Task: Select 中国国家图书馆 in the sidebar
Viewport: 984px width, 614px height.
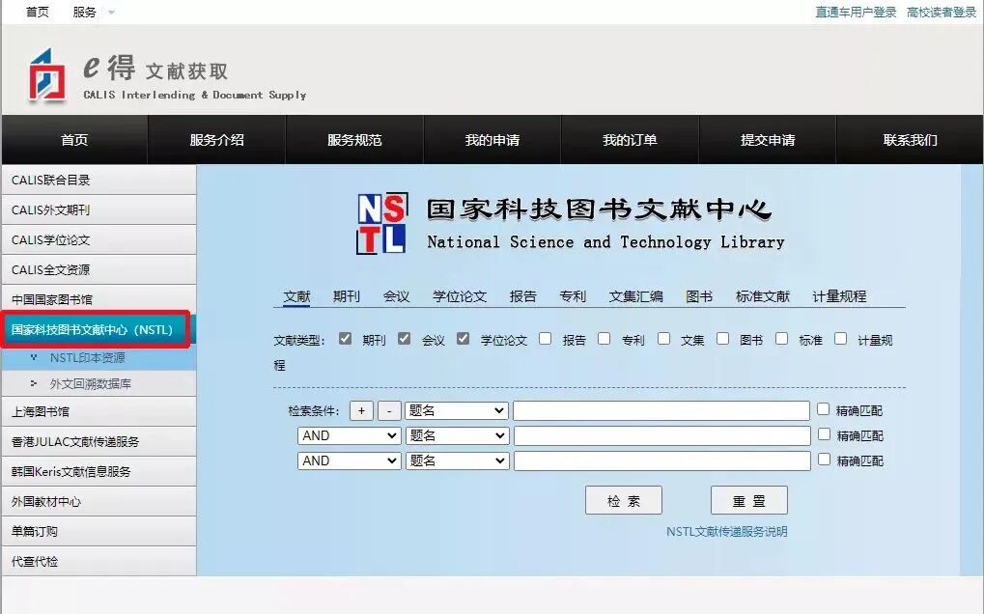Action: point(99,300)
